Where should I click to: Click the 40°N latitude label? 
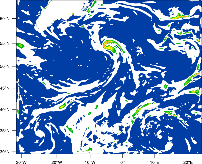pos(5,110)
